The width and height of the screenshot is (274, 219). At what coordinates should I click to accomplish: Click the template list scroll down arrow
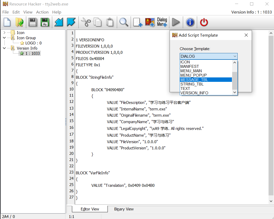pos(235,92)
